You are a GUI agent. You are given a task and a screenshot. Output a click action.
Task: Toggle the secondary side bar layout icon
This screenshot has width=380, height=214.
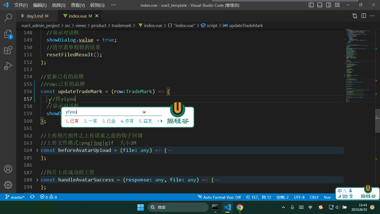point(329,5)
